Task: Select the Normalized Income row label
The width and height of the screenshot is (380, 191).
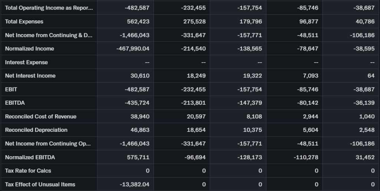Action: coord(29,48)
